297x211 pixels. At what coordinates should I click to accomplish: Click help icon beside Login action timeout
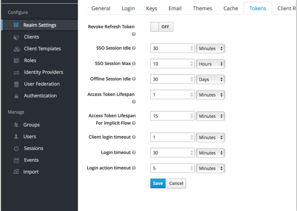pyautogui.click(x=134, y=168)
